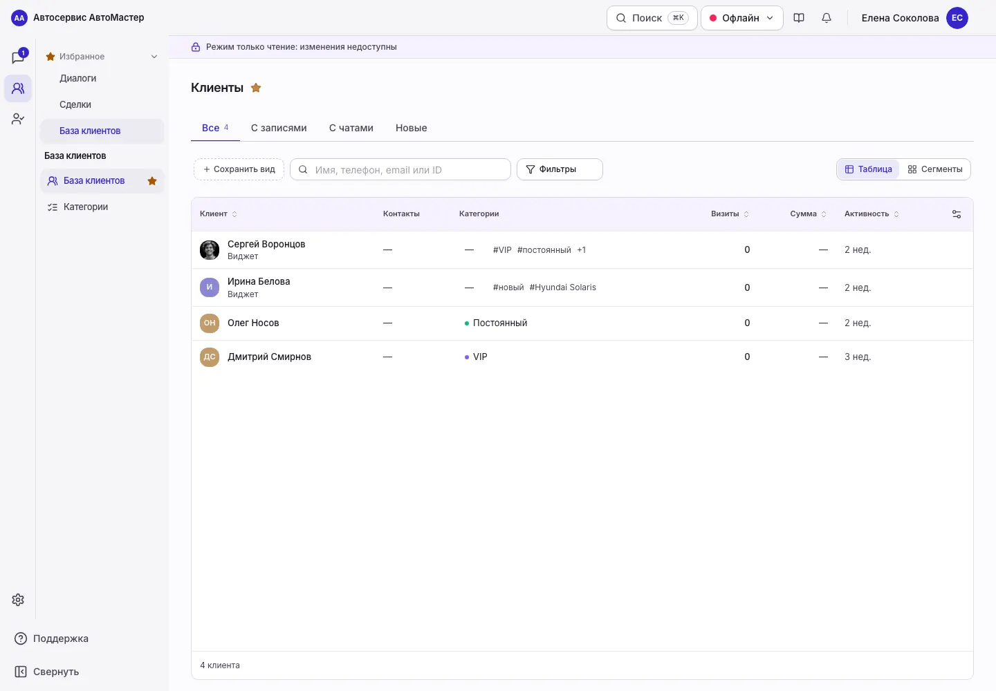Switch to the Новые tab
996x691 pixels.
click(x=412, y=128)
